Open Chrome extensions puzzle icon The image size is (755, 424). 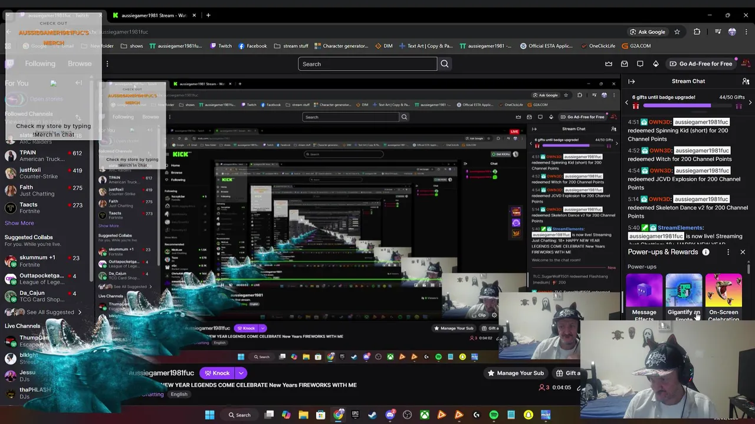pos(697,32)
